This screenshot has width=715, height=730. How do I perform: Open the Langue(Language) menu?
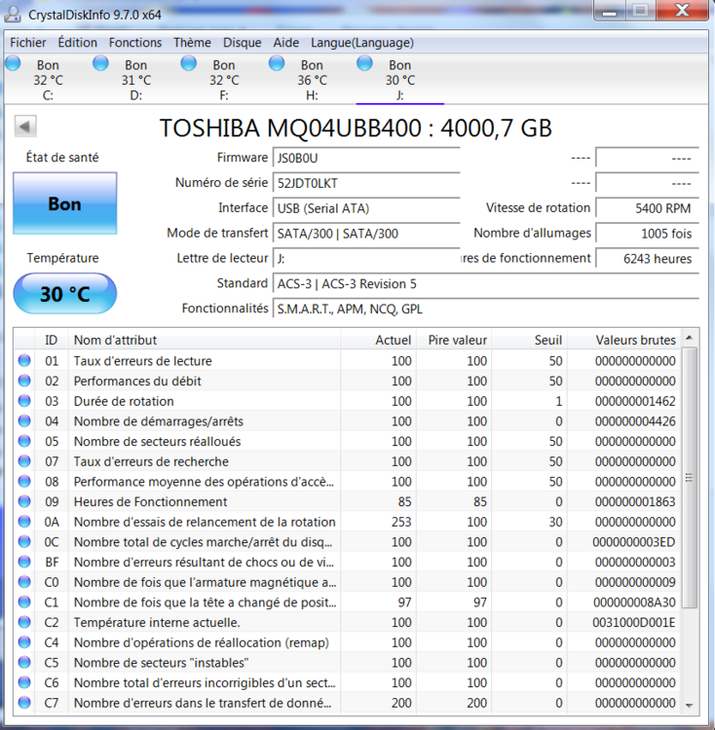pyautogui.click(x=362, y=43)
